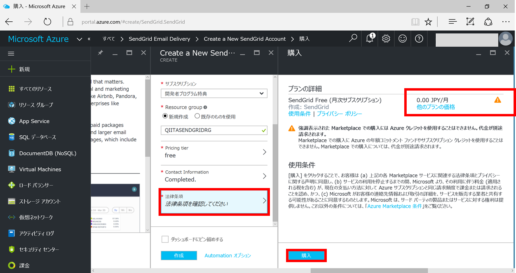Click the DocumentDB (NoSQL) icon
The width and height of the screenshot is (516, 273).
pyautogui.click(x=12, y=153)
